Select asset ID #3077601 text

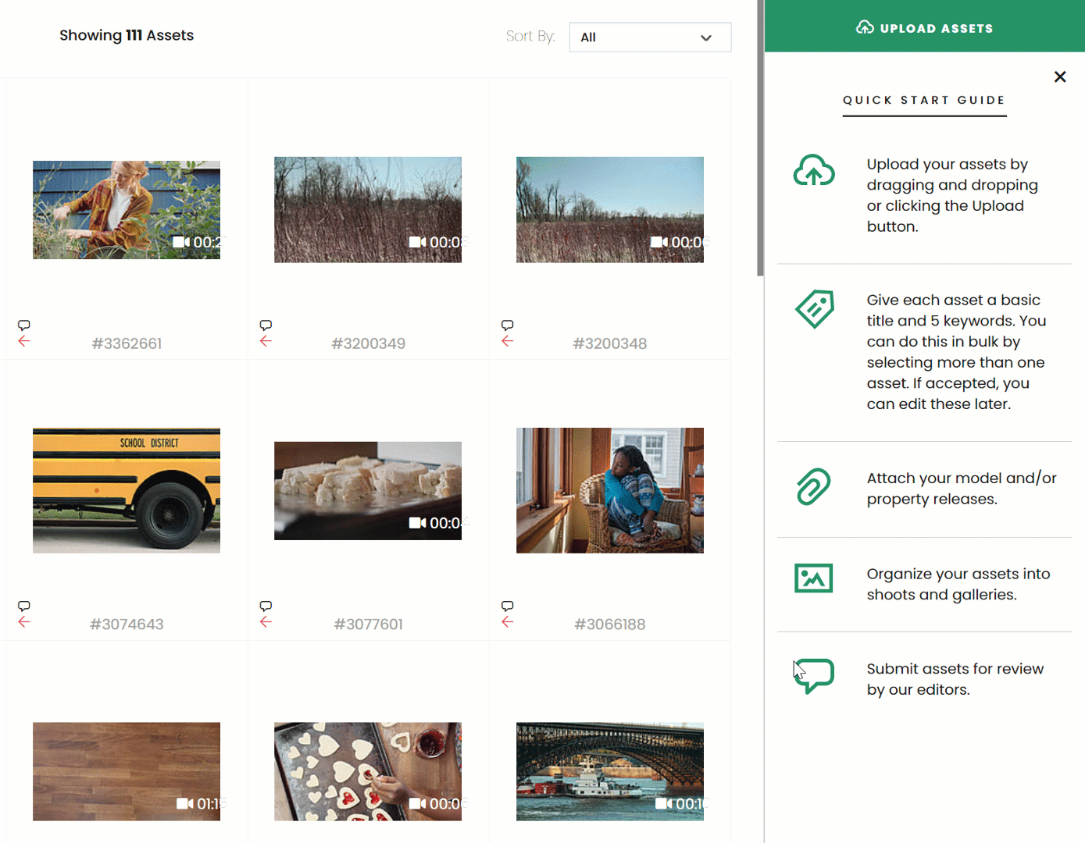point(368,624)
